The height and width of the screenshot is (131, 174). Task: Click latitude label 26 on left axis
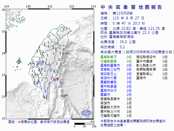tap(4, 10)
